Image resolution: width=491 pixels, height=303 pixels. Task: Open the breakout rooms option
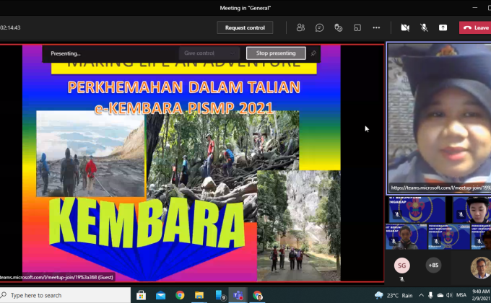(357, 27)
